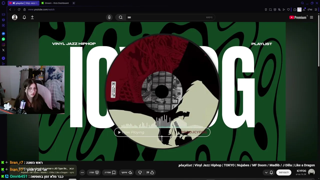Click the send/flow arrow icon in address bar

click(284, 9)
